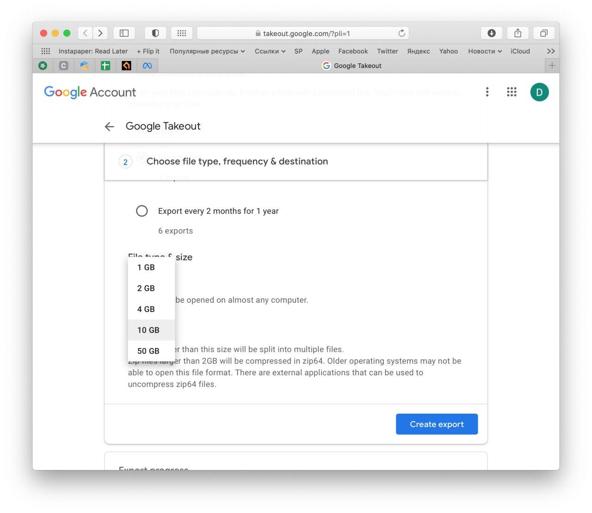The image size is (592, 513).
Task: Select Export every 2 months for 1 year
Action: click(142, 211)
